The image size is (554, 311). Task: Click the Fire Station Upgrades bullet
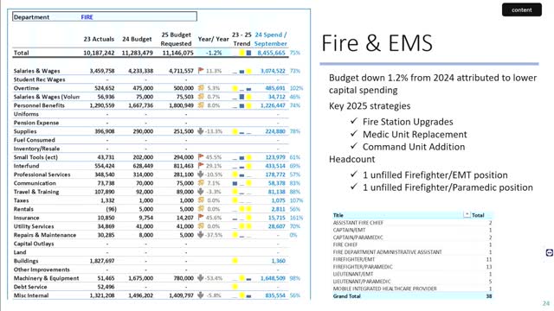pyautogui.click(x=408, y=122)
